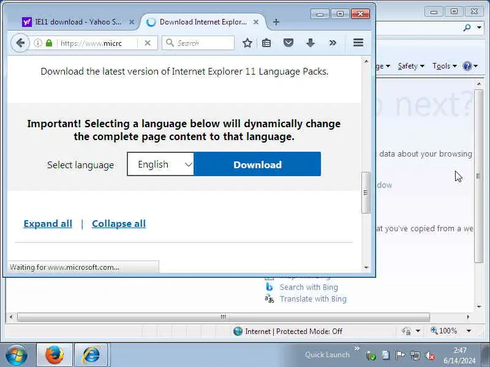The height and width of the screenshot is (367, 490).
Task: Select Download Internet Explorer tab
Action: (x=203, y=22)
